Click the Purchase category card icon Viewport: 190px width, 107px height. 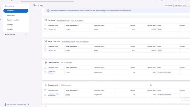[46, 20]
